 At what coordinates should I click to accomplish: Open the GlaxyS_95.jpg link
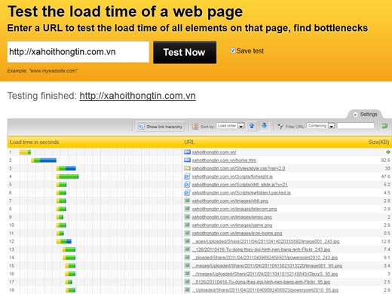coord(265,274)
